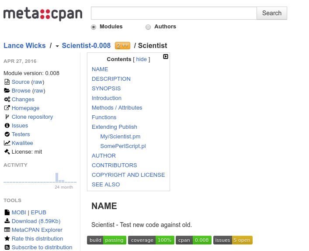The height and width of the screenshot is (251, 309).
Task: Click the cpan 0.008 badge
Action: (x=194, y=240)
